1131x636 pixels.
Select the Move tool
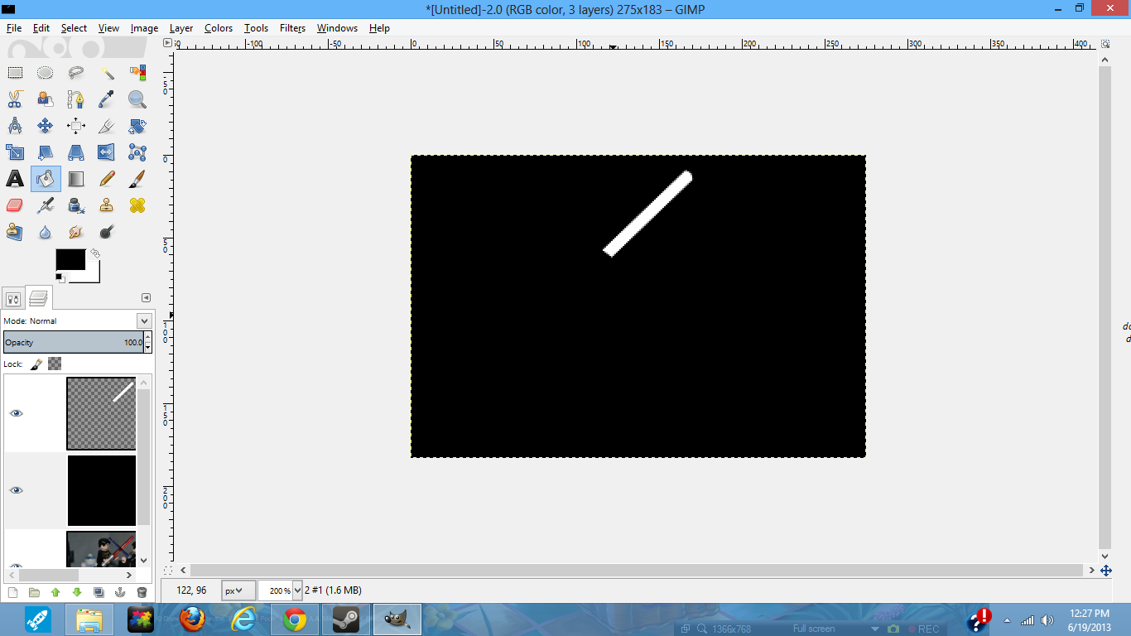pyautogui.click(x=45, y=125)
